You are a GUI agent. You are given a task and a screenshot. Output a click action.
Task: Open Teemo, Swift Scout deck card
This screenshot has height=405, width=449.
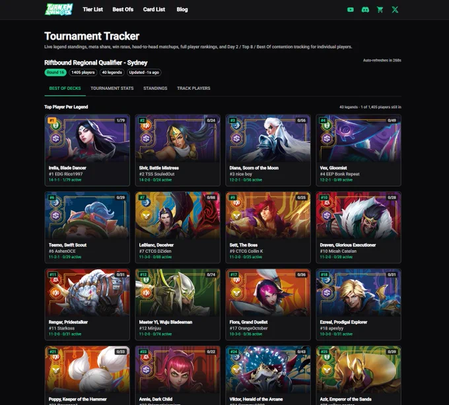tap(87, 228)
